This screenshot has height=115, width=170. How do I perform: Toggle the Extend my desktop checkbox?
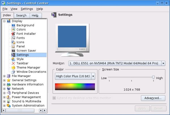(x=54, y=98)
